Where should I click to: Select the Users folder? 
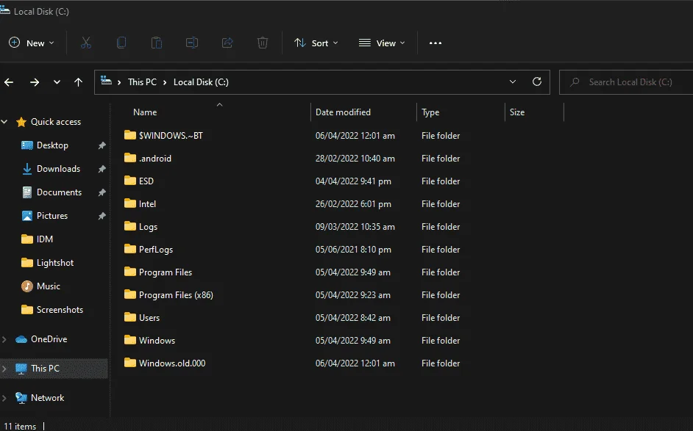pos(149,318)
